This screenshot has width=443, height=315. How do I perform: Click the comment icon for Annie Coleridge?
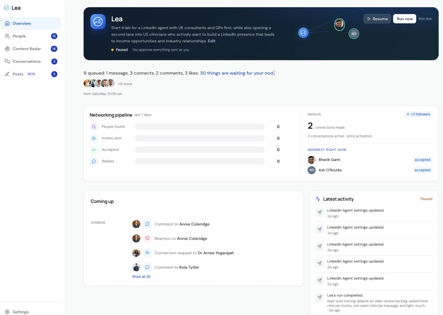(x=147, y=224)
